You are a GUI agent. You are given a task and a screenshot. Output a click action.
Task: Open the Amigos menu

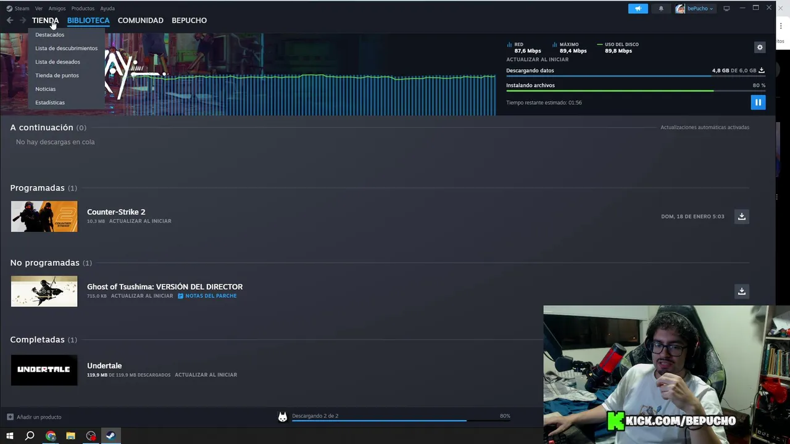pyautogui.click(x=57, y=9)
